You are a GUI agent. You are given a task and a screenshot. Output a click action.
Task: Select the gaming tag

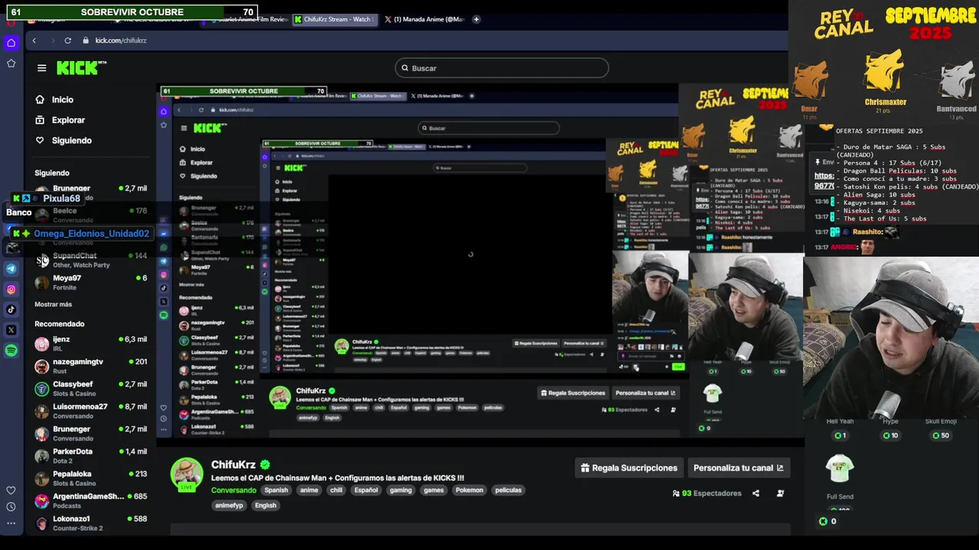401,490
